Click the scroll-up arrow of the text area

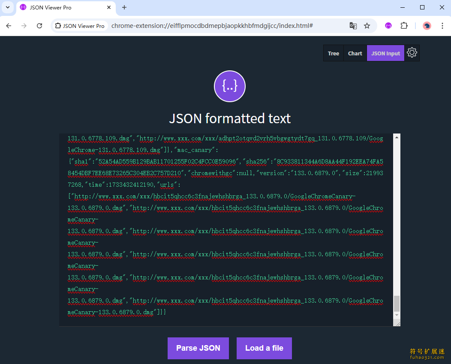pos(397,137)
